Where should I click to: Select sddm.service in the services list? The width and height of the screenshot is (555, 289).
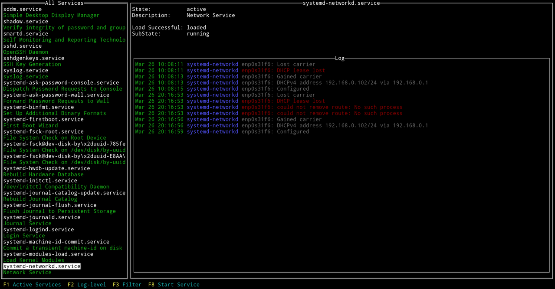(x=23, y=9)
